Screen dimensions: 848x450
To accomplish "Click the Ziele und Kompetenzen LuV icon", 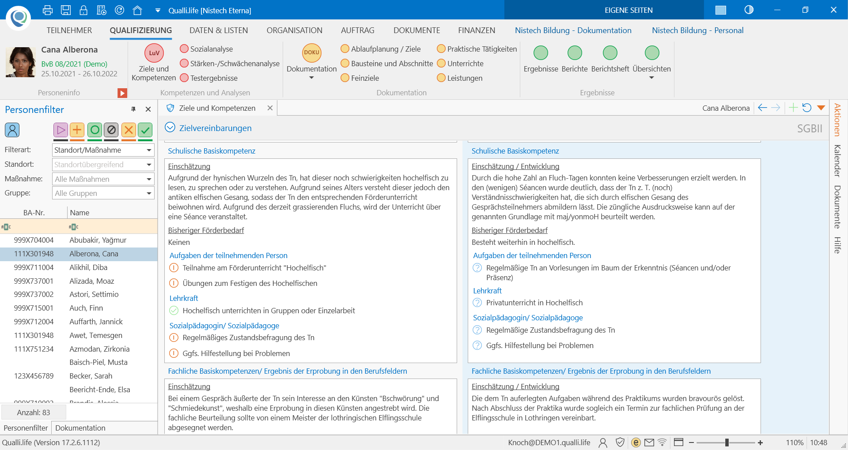I will [x=154, y=53].
